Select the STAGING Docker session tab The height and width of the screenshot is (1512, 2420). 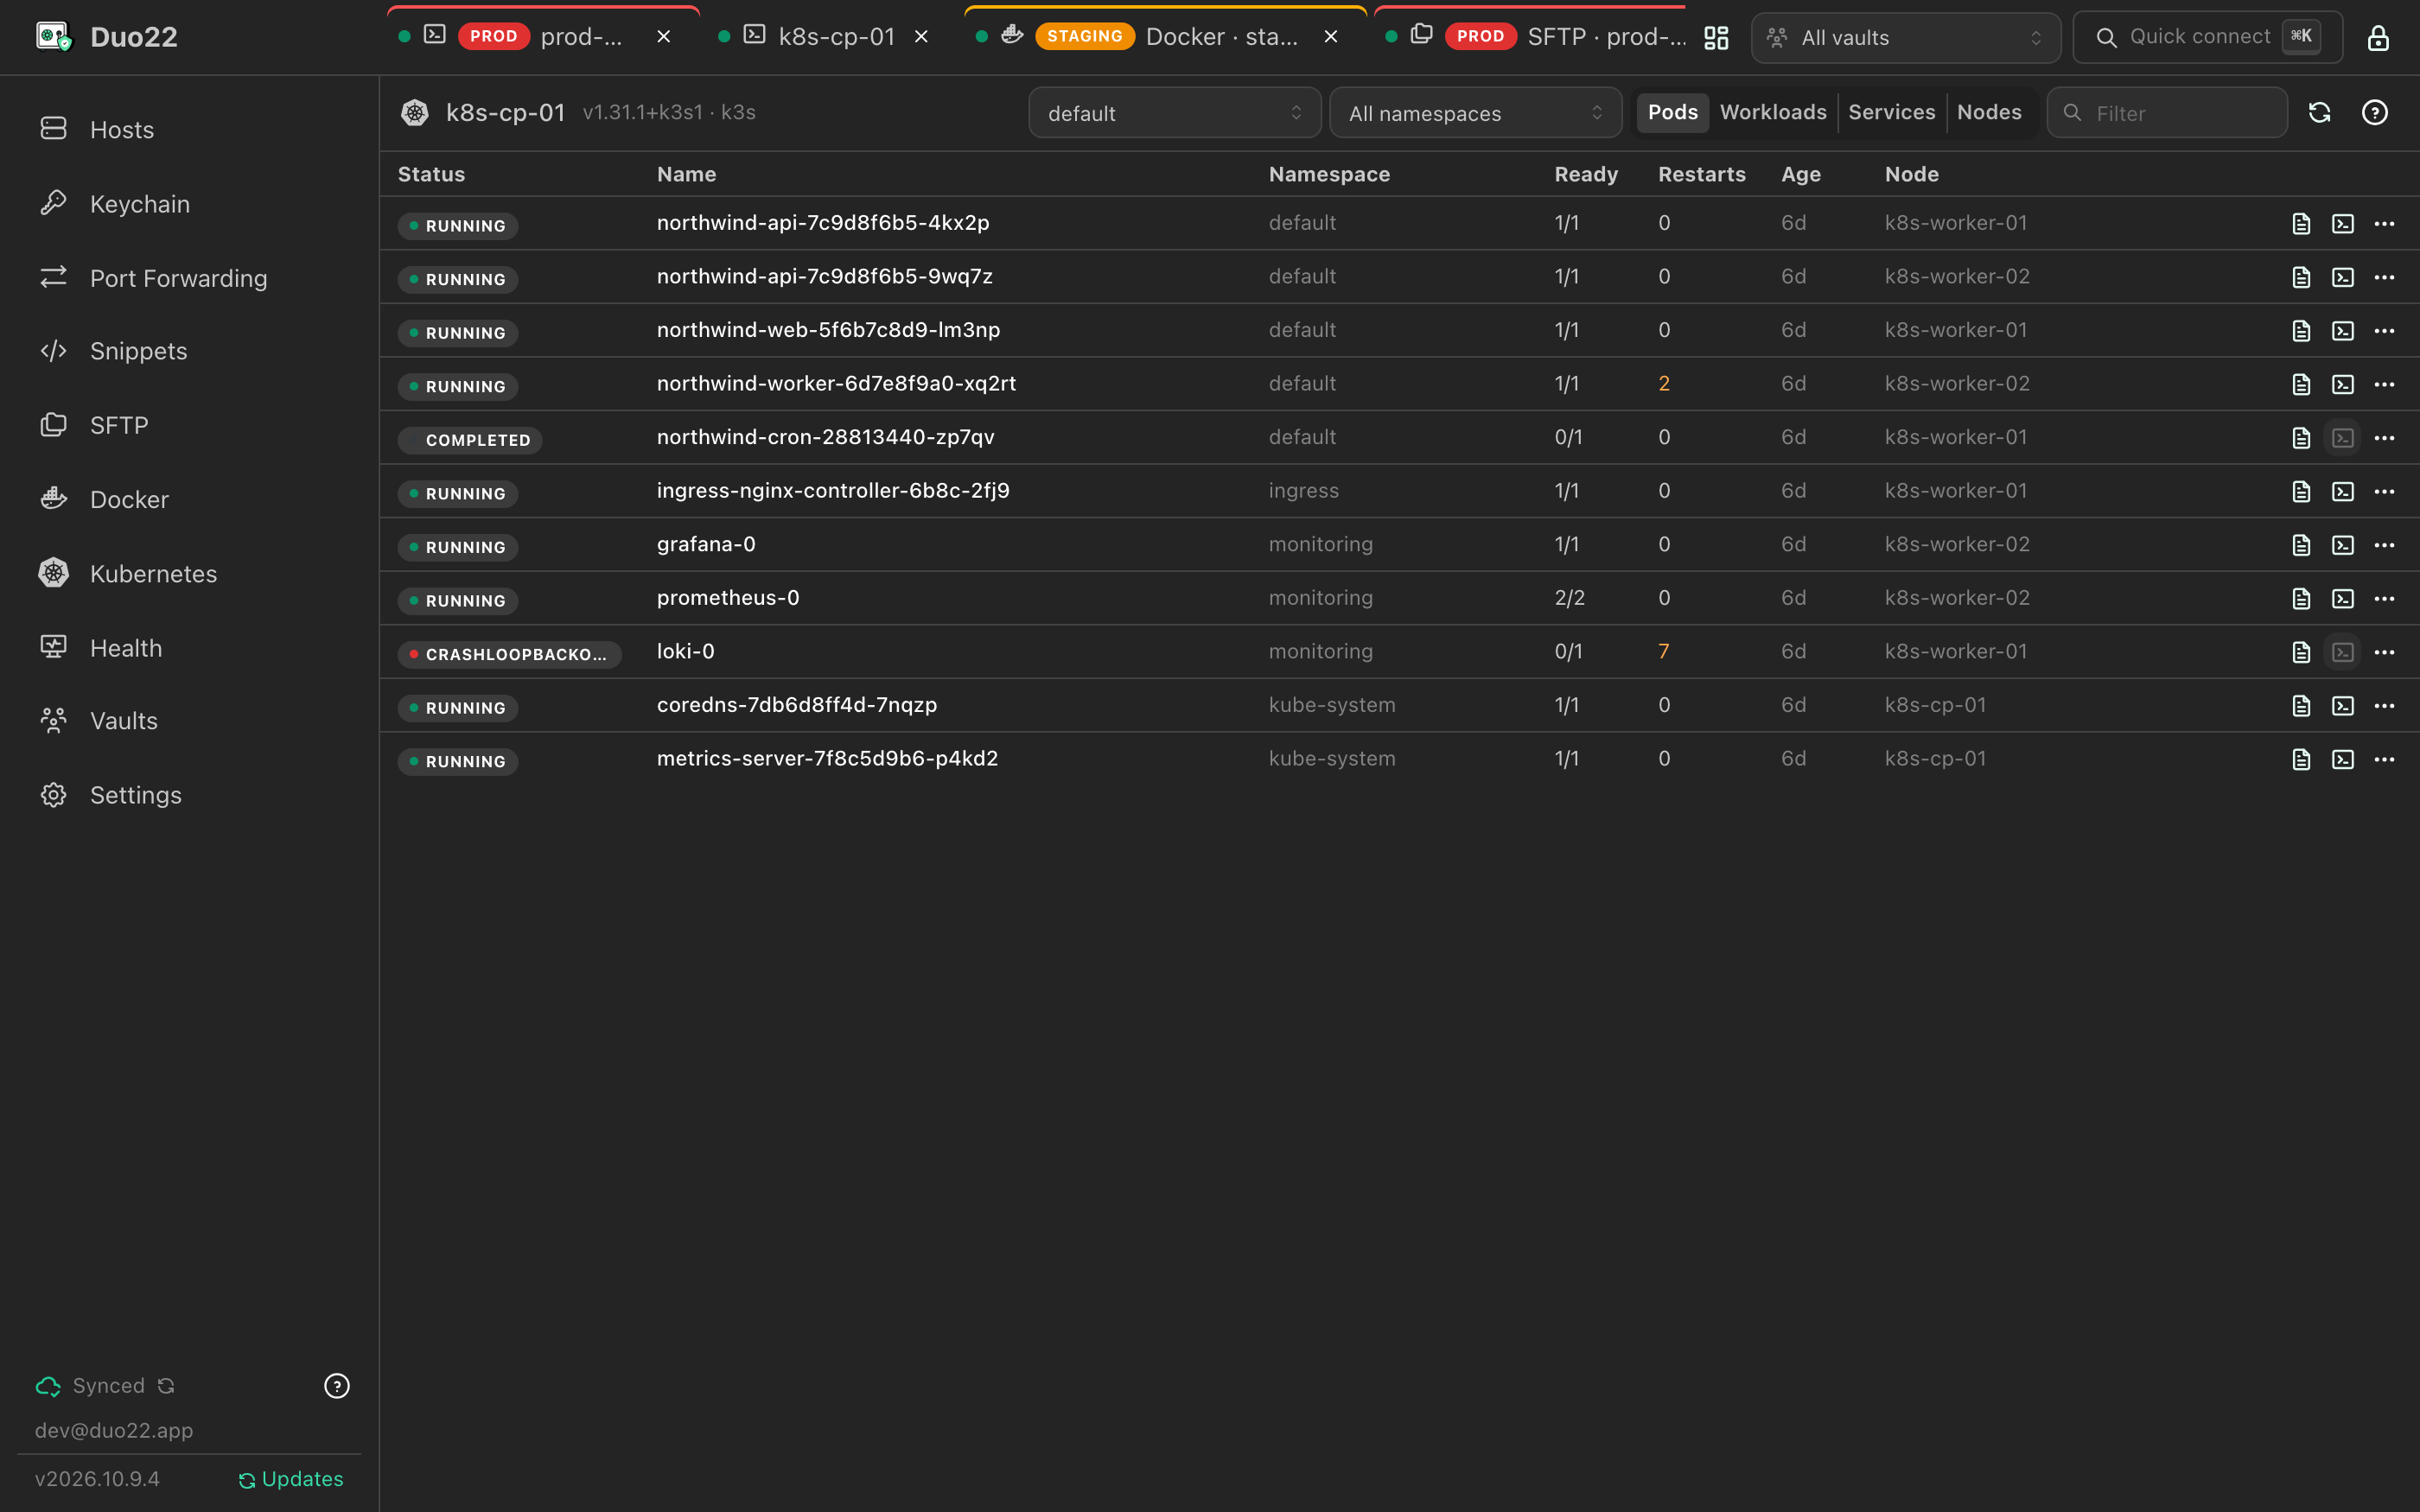click(x=1165, y=37)
